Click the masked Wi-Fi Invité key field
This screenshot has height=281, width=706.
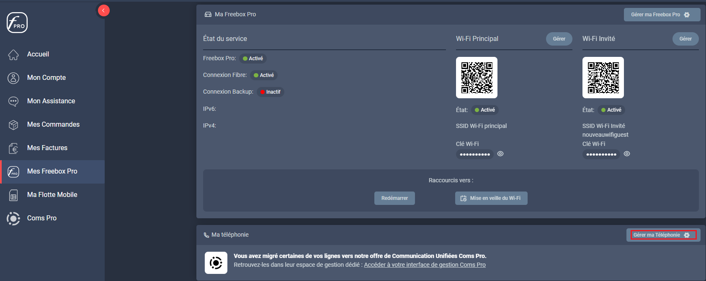coord(601,154)
